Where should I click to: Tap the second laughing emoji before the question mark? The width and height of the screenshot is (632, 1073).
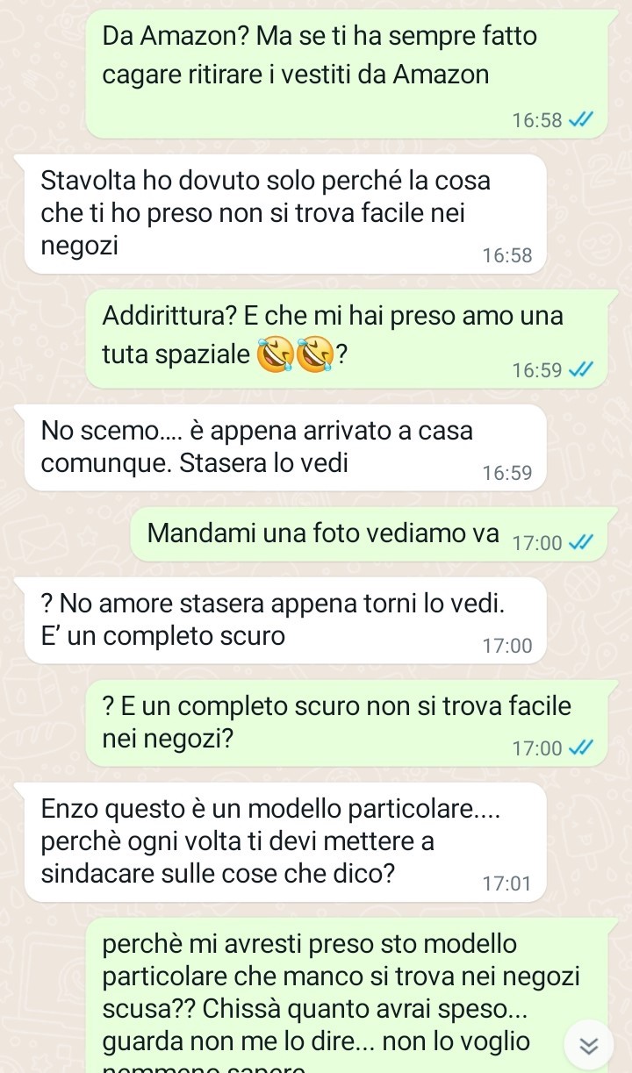(x=314, y=355)
